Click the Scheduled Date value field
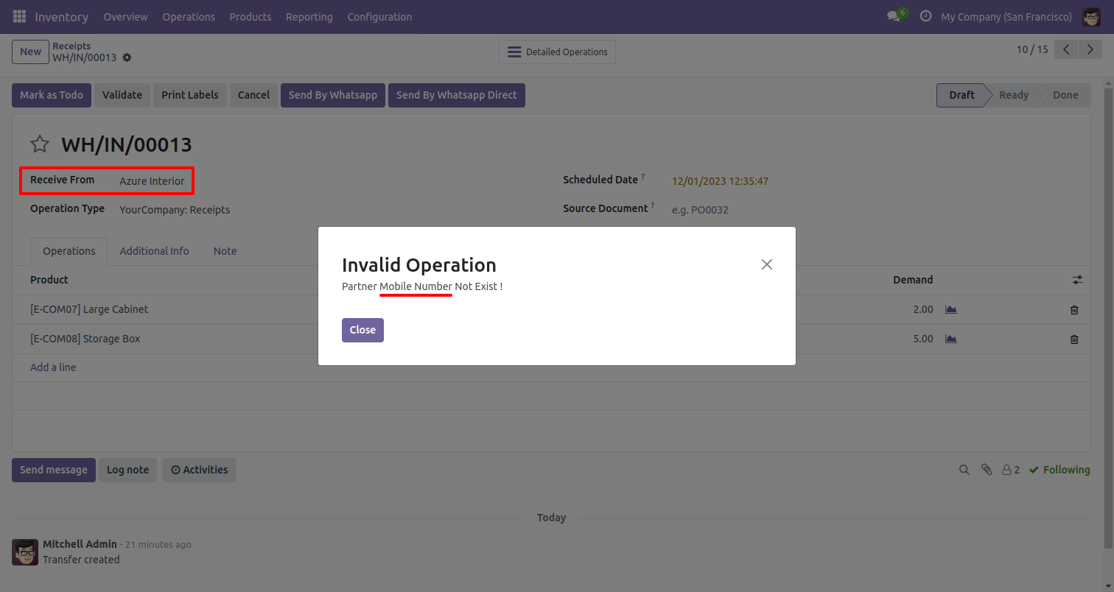Viewport: 1114px width, 592px height. pos(720,181)
